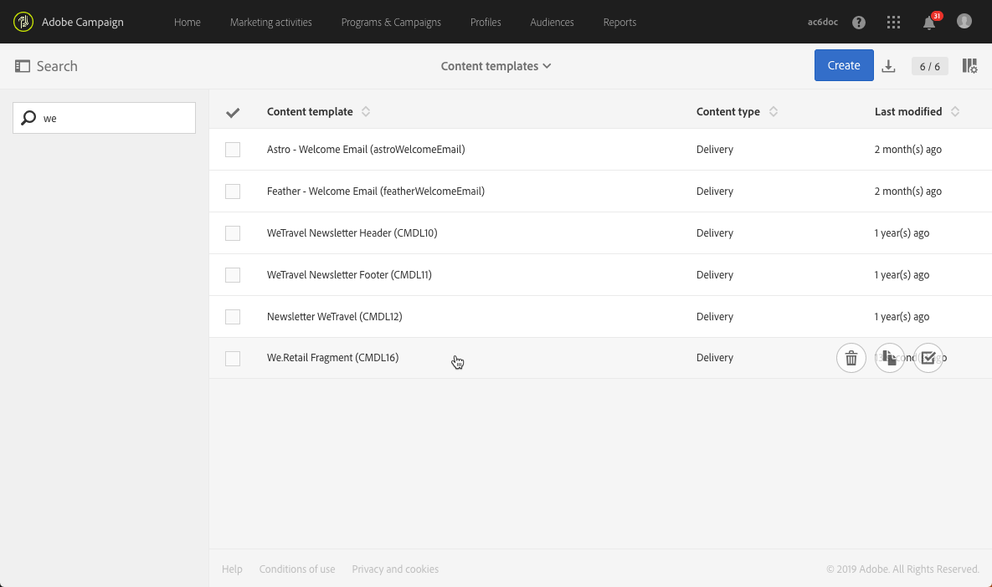Click the Adobe Campaign title text
Image resolution: width=992 pixels, height=587 pixels.
tap(83, 22)
